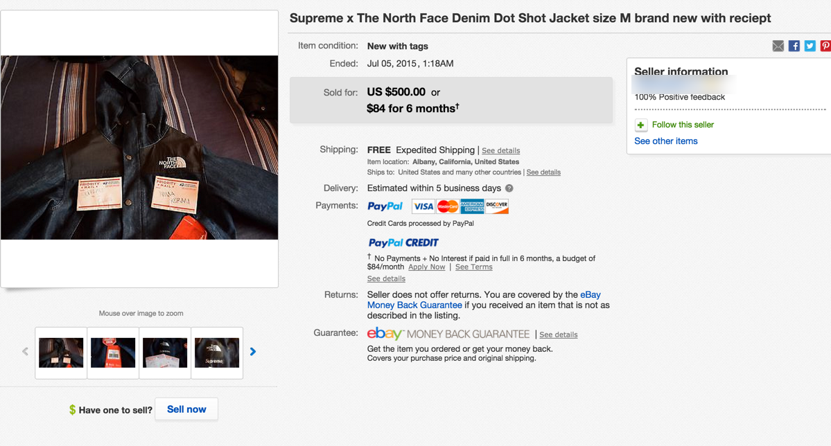Screen dimensions: 831x446
Task: Open the main jacket product image
Action: 139,148
